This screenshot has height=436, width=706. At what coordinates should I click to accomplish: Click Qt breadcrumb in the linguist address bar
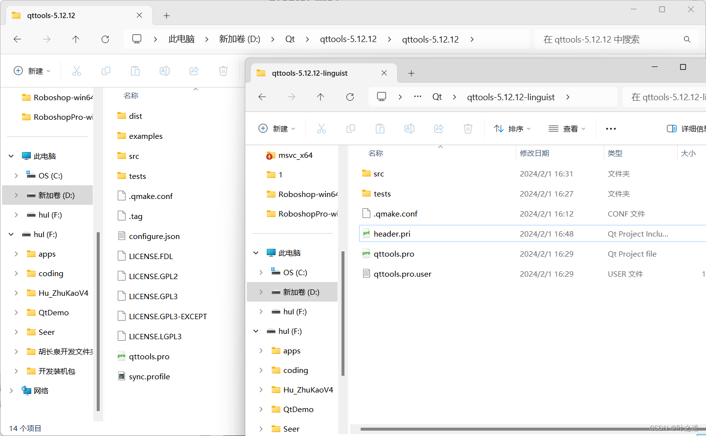(x=437, y=97)
